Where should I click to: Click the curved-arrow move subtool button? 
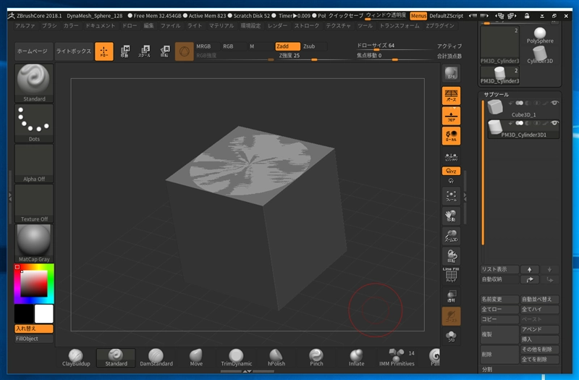click(530, 279)
